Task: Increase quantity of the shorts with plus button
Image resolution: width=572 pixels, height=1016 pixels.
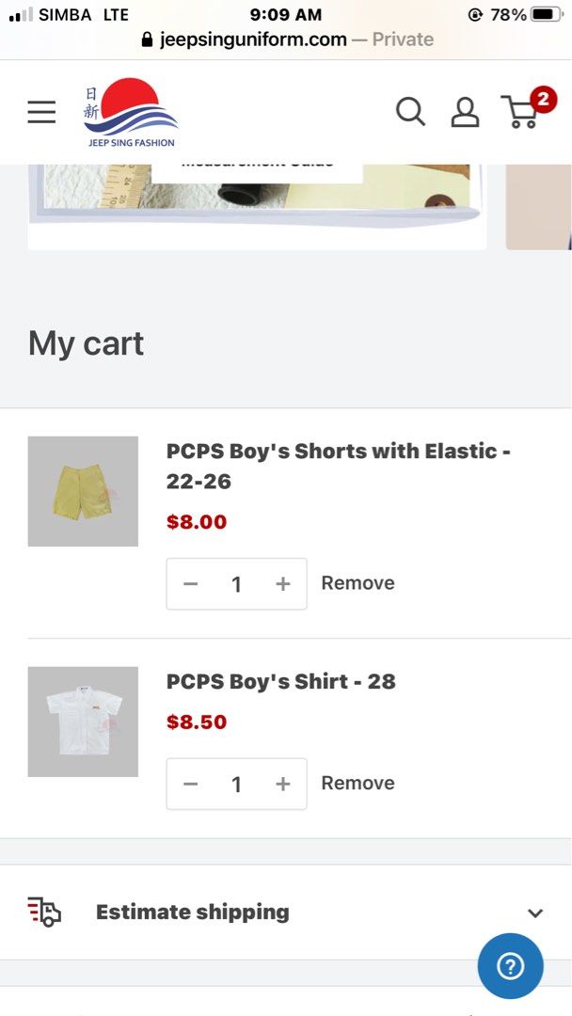Action: [x=281, y=583]
